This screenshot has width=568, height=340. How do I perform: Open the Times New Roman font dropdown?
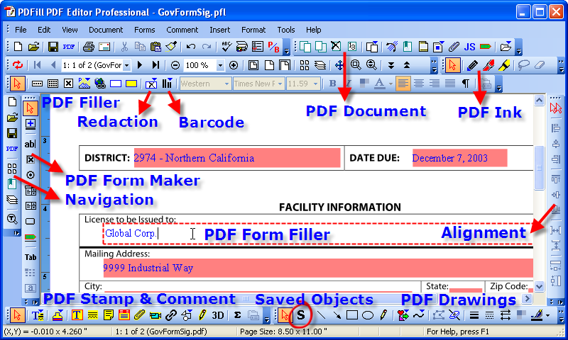coord(280,84)
